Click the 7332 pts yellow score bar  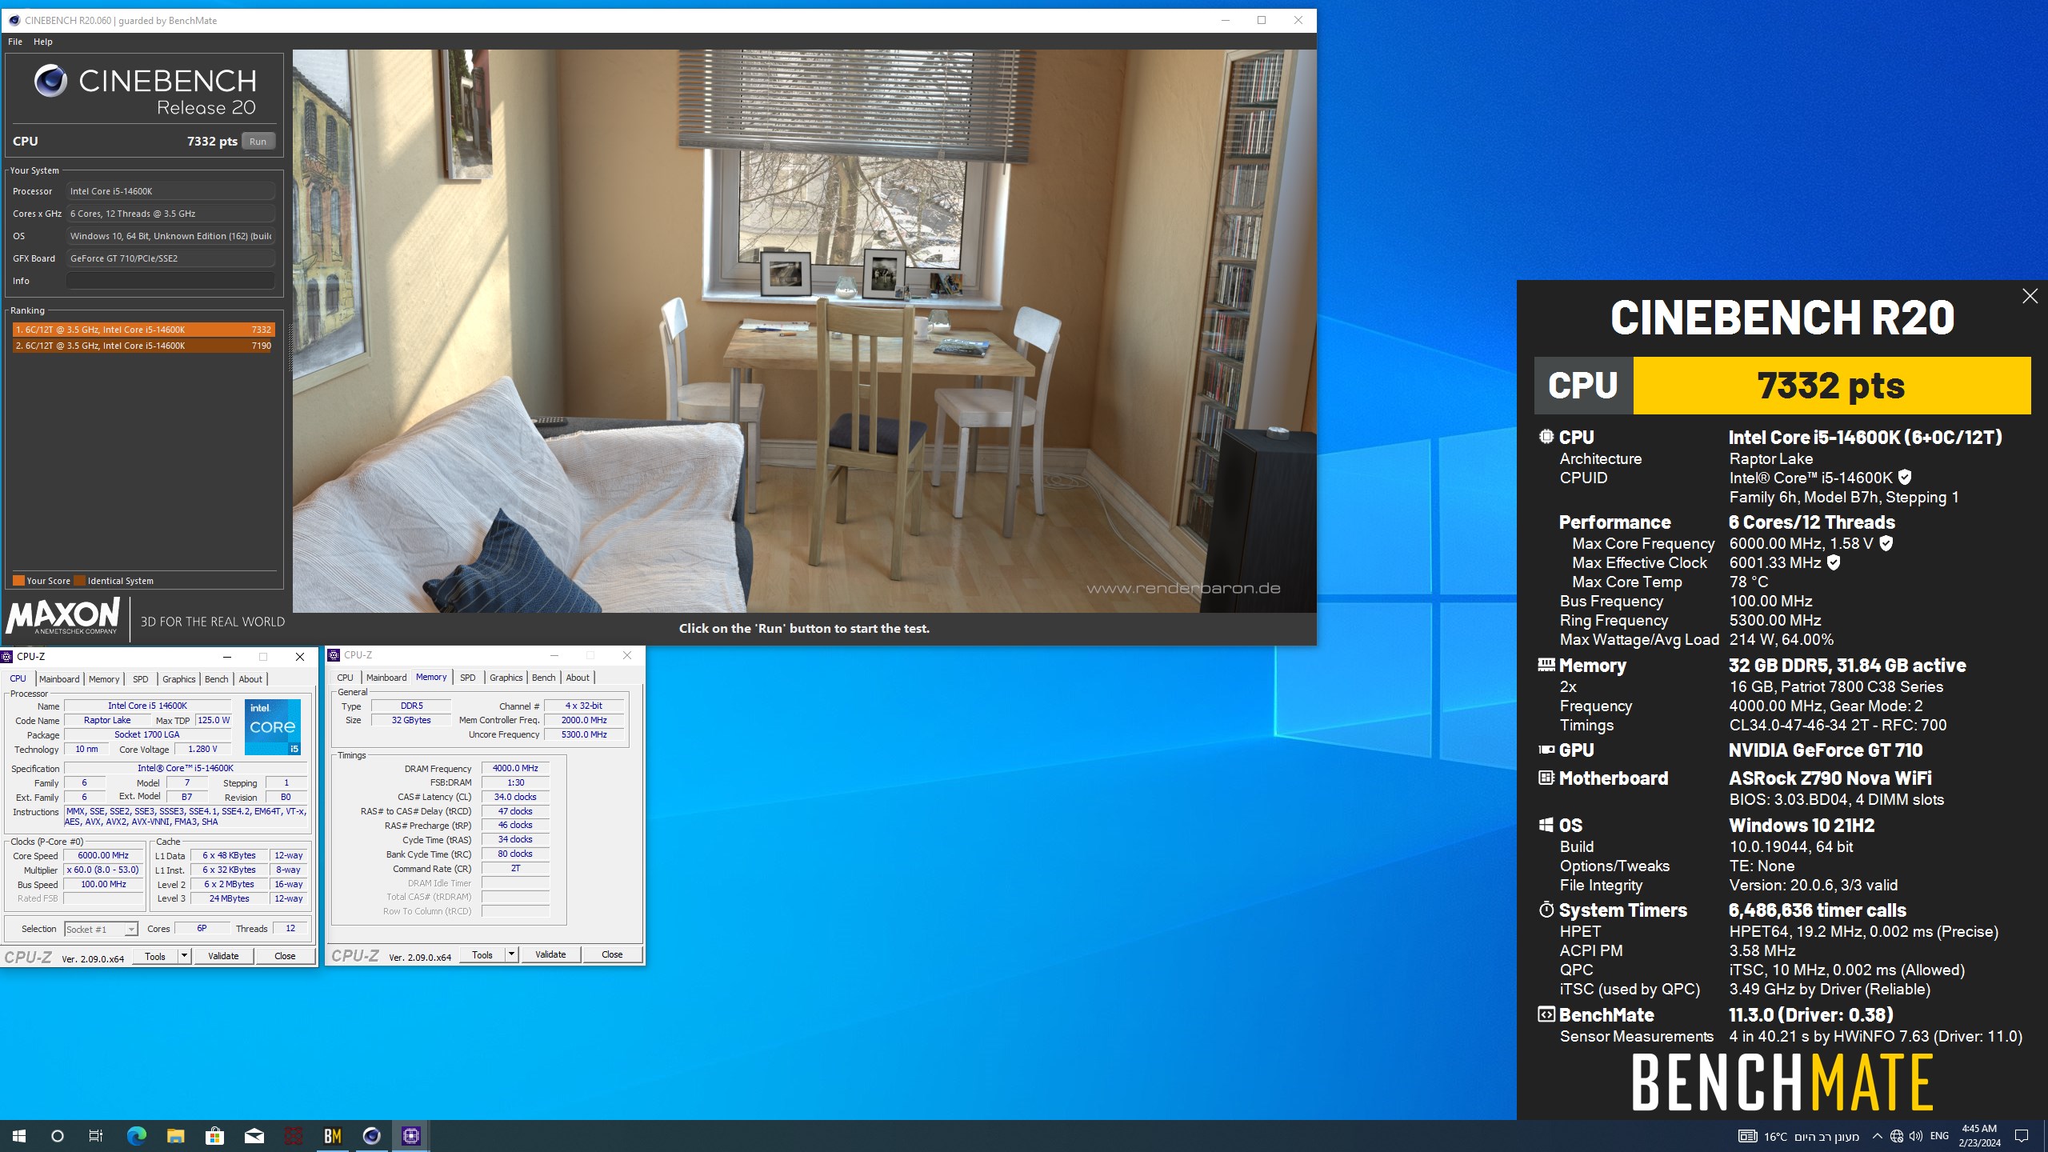1831,386
